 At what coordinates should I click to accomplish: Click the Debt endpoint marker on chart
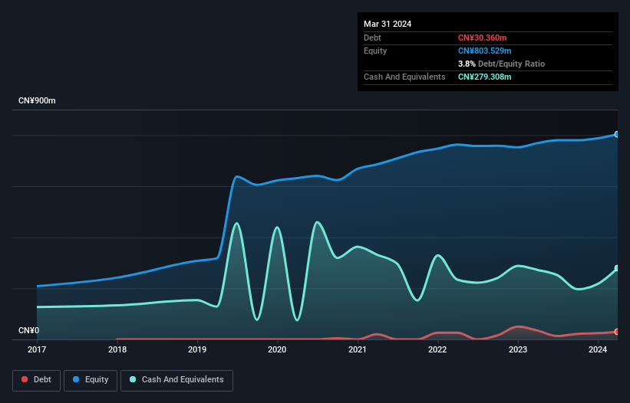click(617, 332)
